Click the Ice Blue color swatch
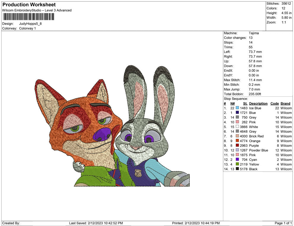The width and height of the screenshot is (294, 226). pos(237,108)
